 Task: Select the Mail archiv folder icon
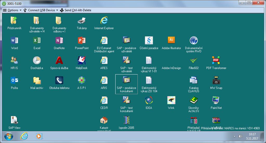pos(37,80)
